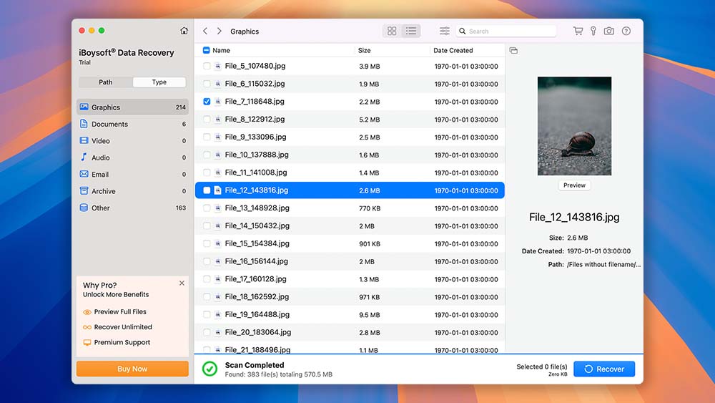Click the Graphics breadcrumb title
The height and width of the screenshot is (403, 715).
click(245, 31)
